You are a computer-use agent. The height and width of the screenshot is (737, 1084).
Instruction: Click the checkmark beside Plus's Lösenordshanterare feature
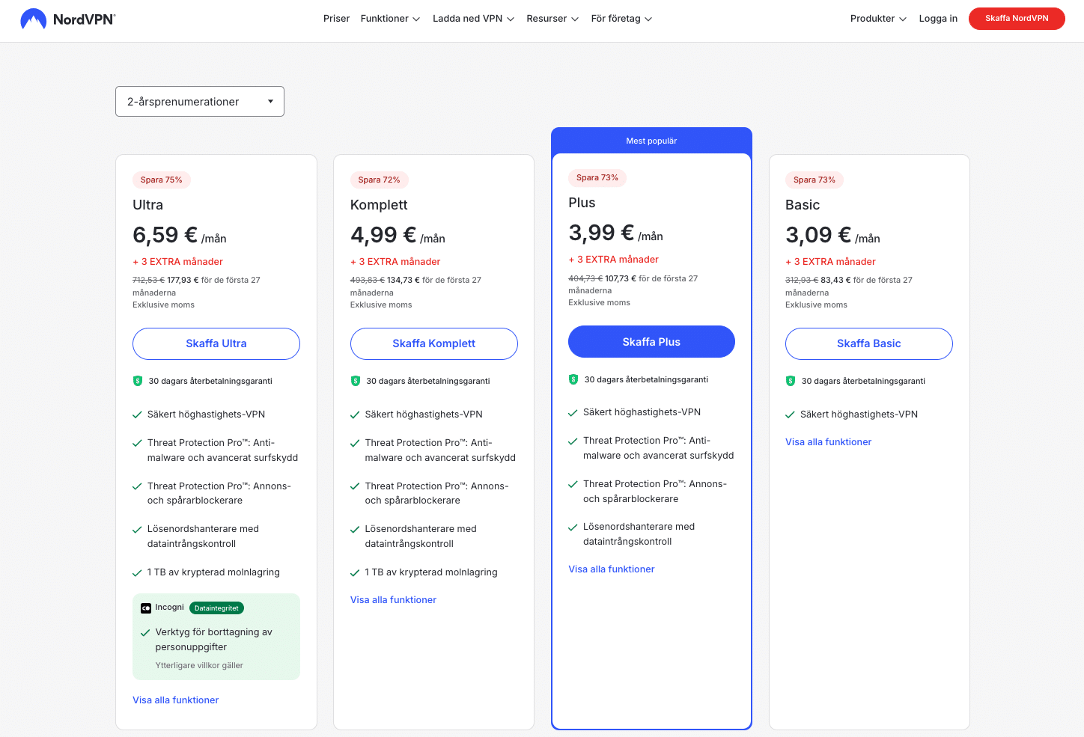(573, 527)
